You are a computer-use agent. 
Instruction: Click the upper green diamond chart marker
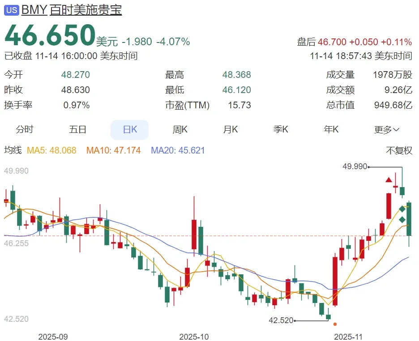point(402,209)
